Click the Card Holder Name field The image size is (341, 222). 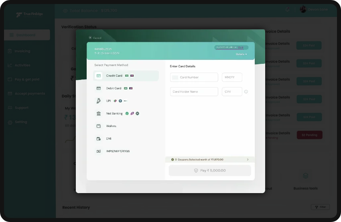194,92
